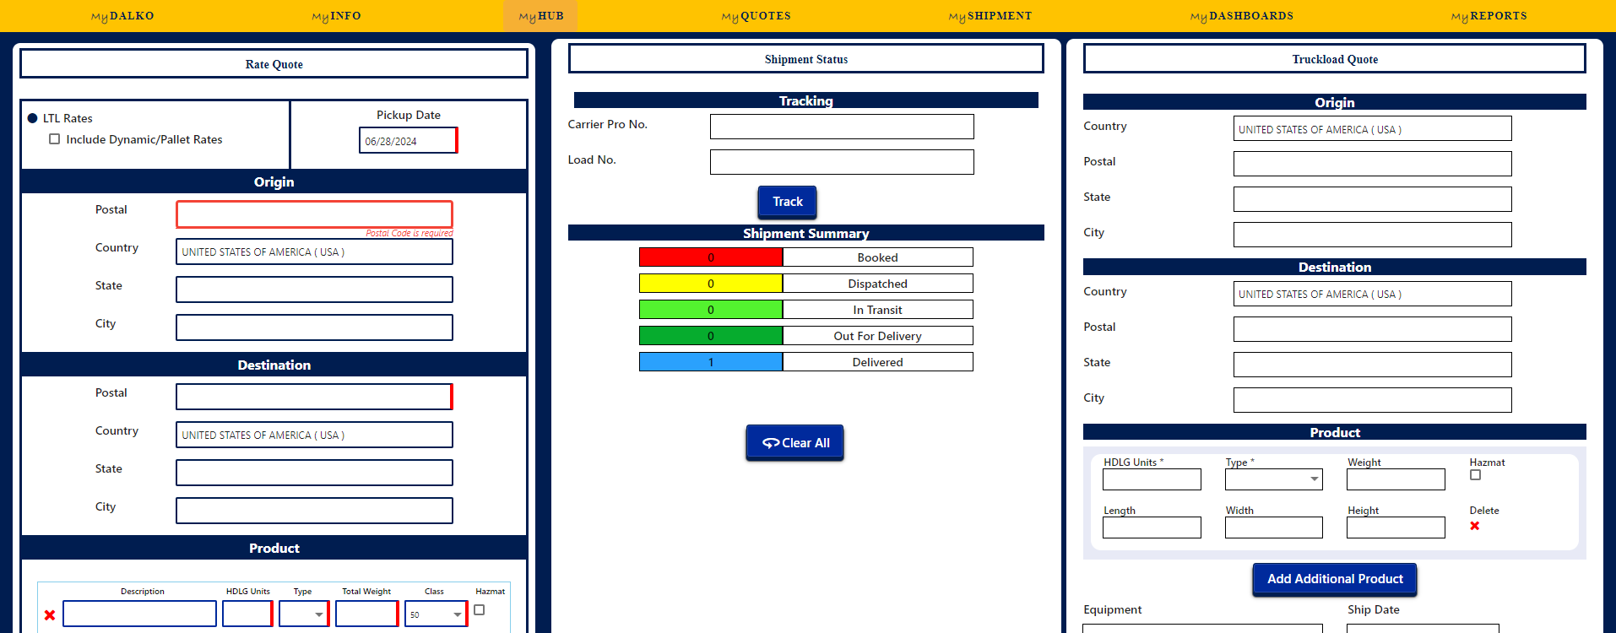
Task: Click the Pickup Date field
Action: pos(409,141)
